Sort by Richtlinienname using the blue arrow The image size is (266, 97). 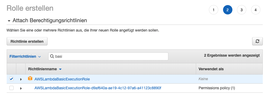[x=60, y=69]
